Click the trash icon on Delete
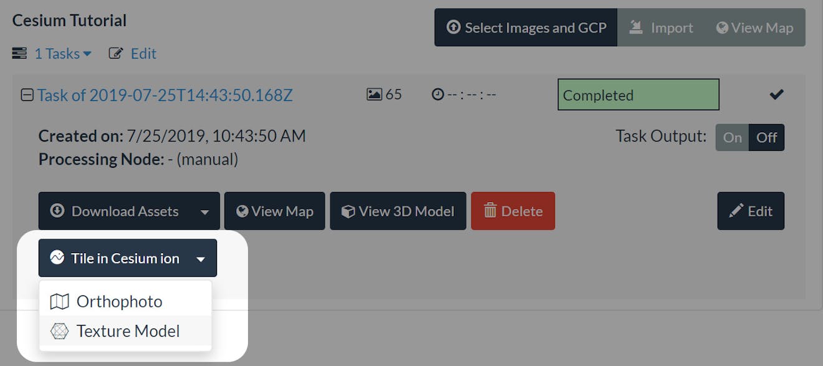Screen dimensions: 823x366 (x=490, y=211)
